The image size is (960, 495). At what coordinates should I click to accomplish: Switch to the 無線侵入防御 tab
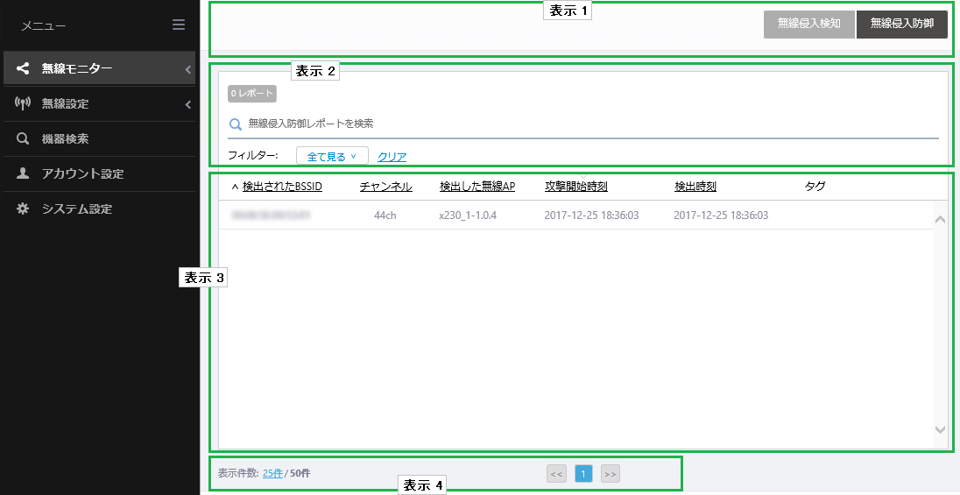coord(902,25)
